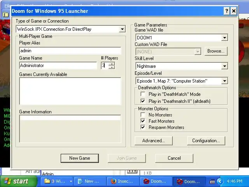The width and height of the screenshot is (249, 187).
Task: Click Browse to pick a custom WAD
Action: 216,51
